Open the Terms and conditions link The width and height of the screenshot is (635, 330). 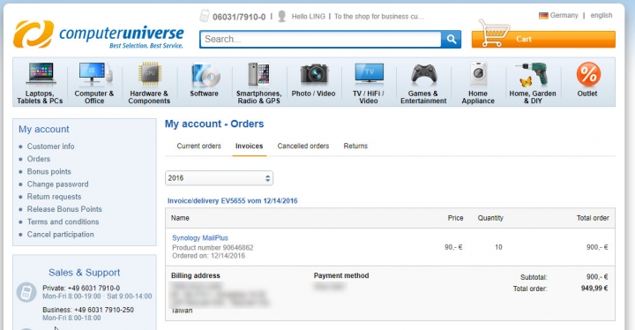coord(63,221)
